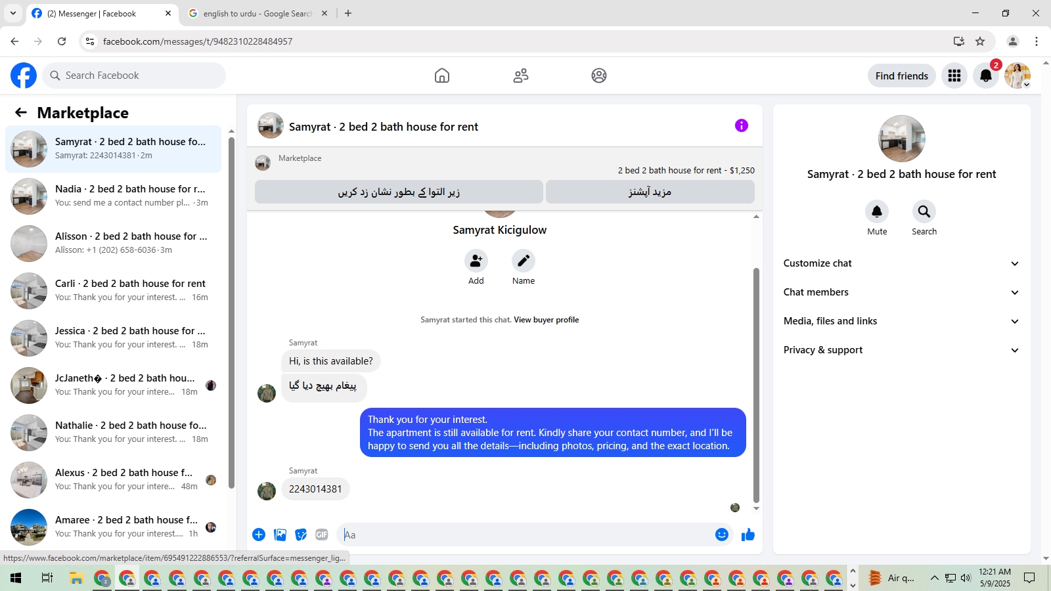Mute the conversation with the bell icon
The height and width of the screenshot is (591, 1051).
(x=877, y=211)
